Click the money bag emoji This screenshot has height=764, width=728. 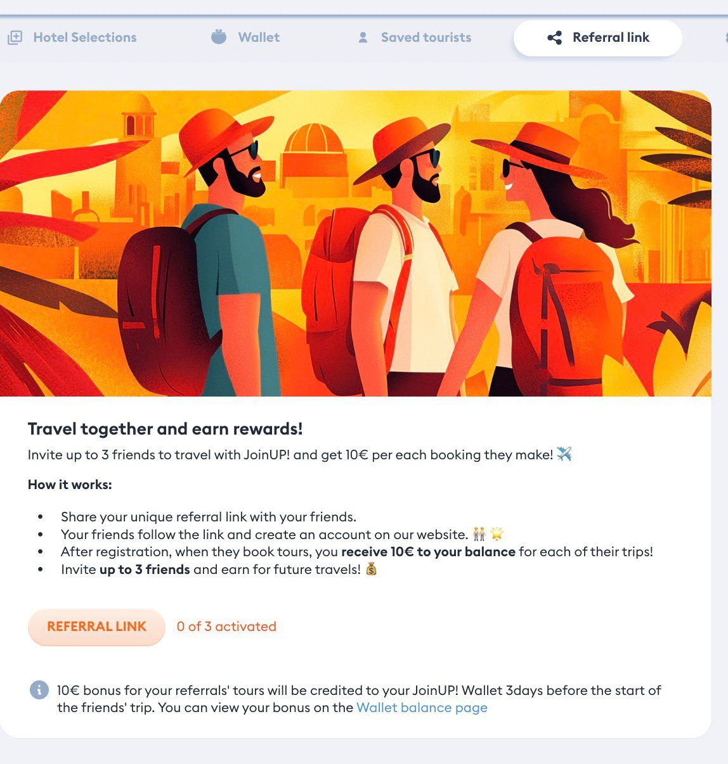click(x=371, y=569)
